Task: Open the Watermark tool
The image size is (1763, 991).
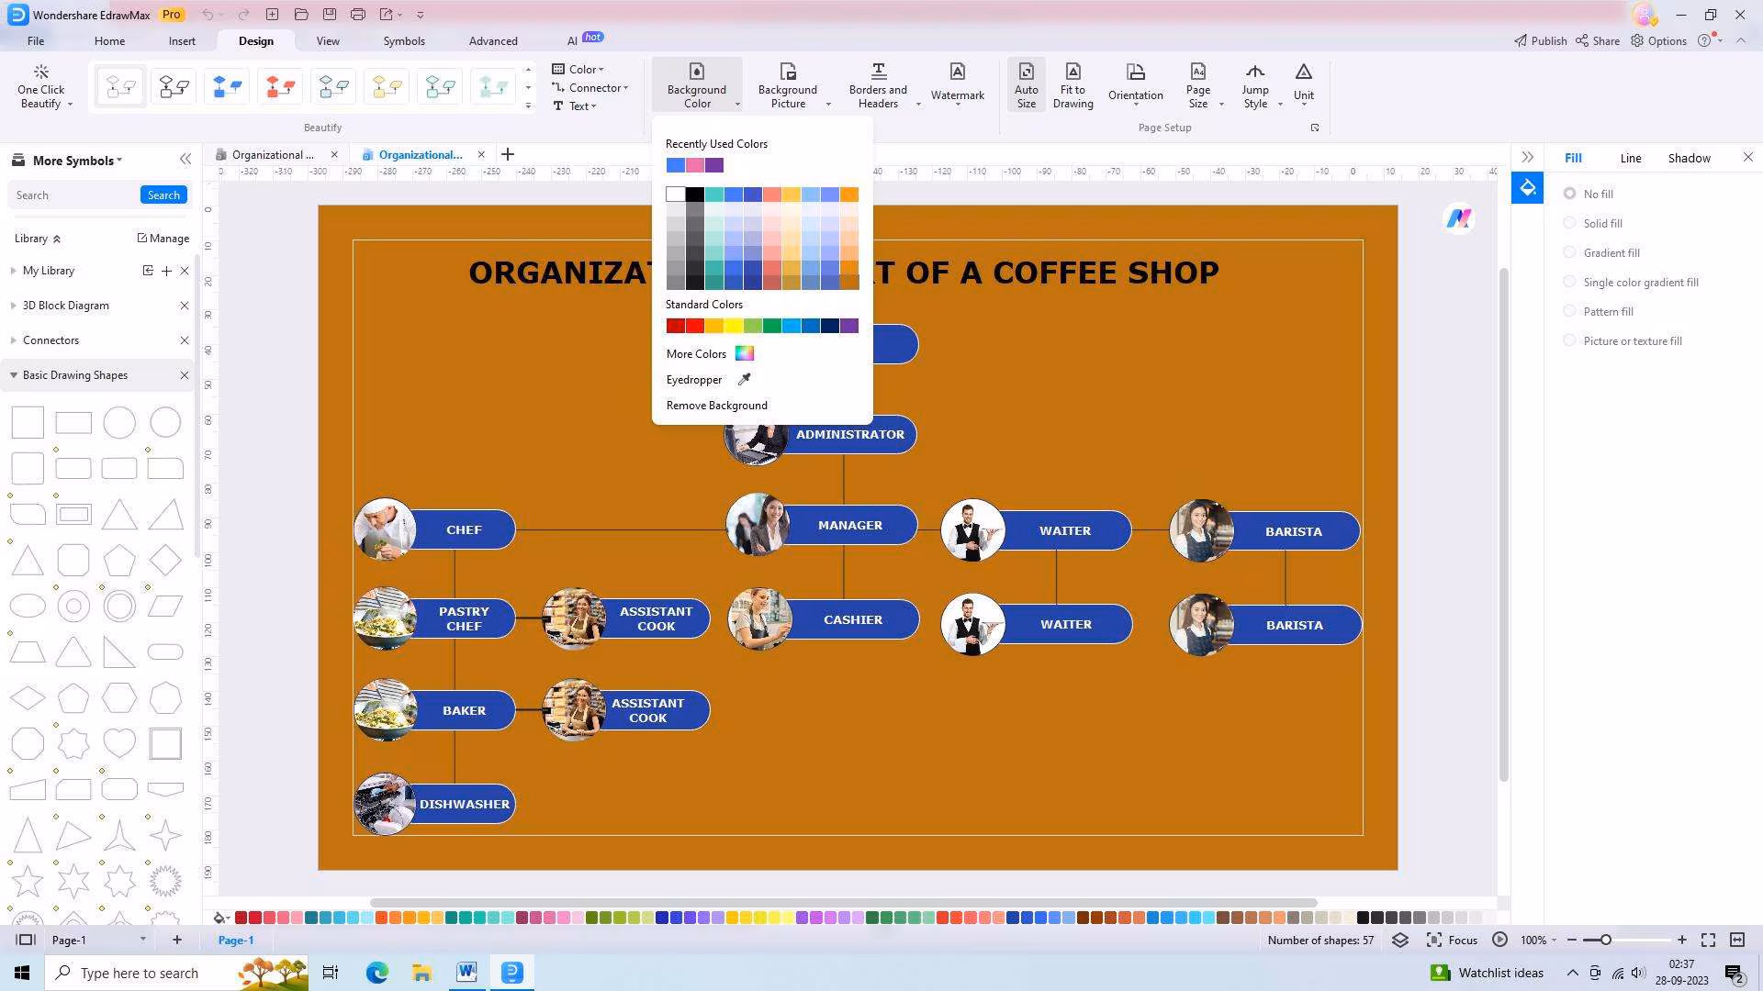Action: 957,83
